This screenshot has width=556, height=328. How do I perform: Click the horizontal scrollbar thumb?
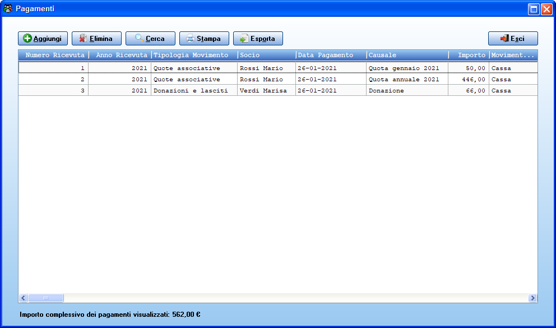pos(46,298)
